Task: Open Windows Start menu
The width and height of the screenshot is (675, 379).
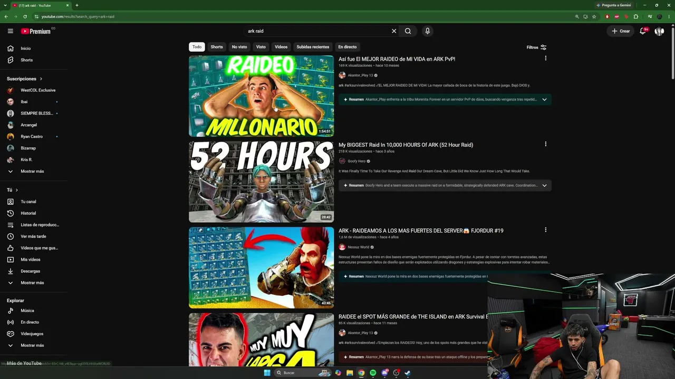Action: (x=267, y=373)
